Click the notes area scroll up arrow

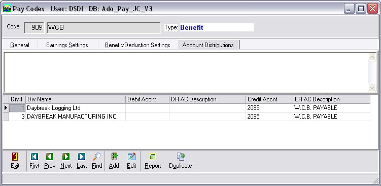click(x=372, y=57)
